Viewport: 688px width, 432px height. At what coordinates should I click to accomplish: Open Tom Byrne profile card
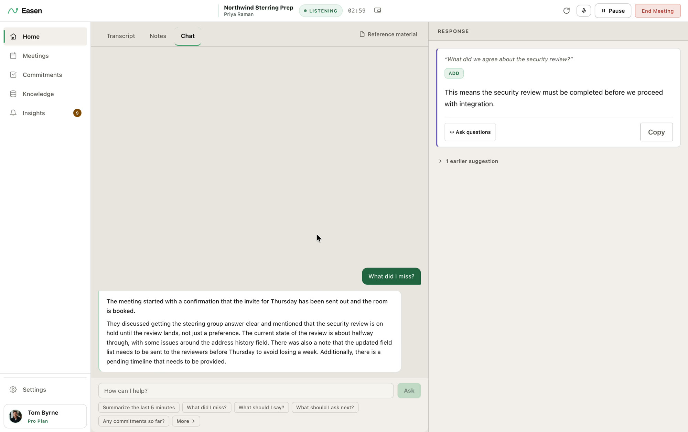tap(45, 416)
